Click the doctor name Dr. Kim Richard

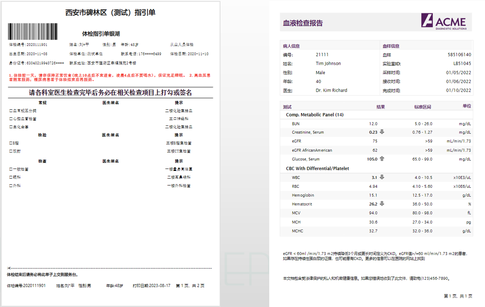pos(332,91)
